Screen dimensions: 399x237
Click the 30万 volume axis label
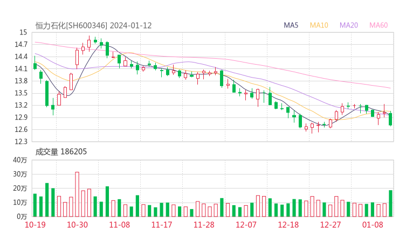(x=20, y=174)
